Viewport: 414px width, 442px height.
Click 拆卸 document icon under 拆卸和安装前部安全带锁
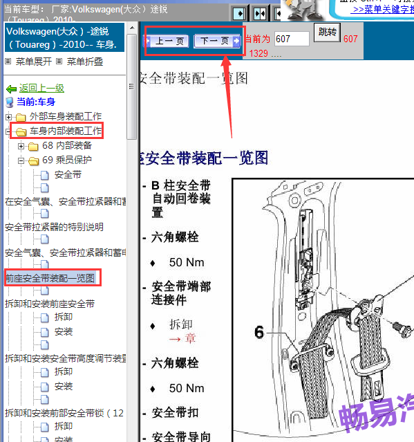[x=44, y=427]
